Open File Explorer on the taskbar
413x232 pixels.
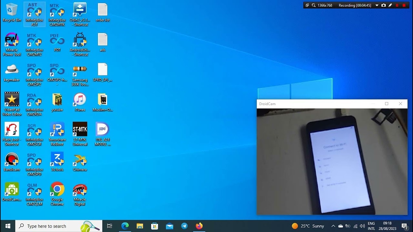(140, 226)
